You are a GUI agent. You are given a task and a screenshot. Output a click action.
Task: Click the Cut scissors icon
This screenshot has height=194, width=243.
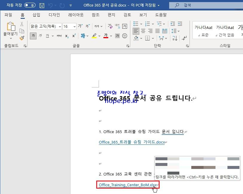pyautogui.click(x=22, y=24)
